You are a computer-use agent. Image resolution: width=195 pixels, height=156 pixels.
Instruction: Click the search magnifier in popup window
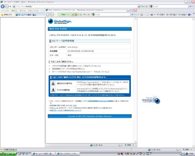tap(132, 14)
